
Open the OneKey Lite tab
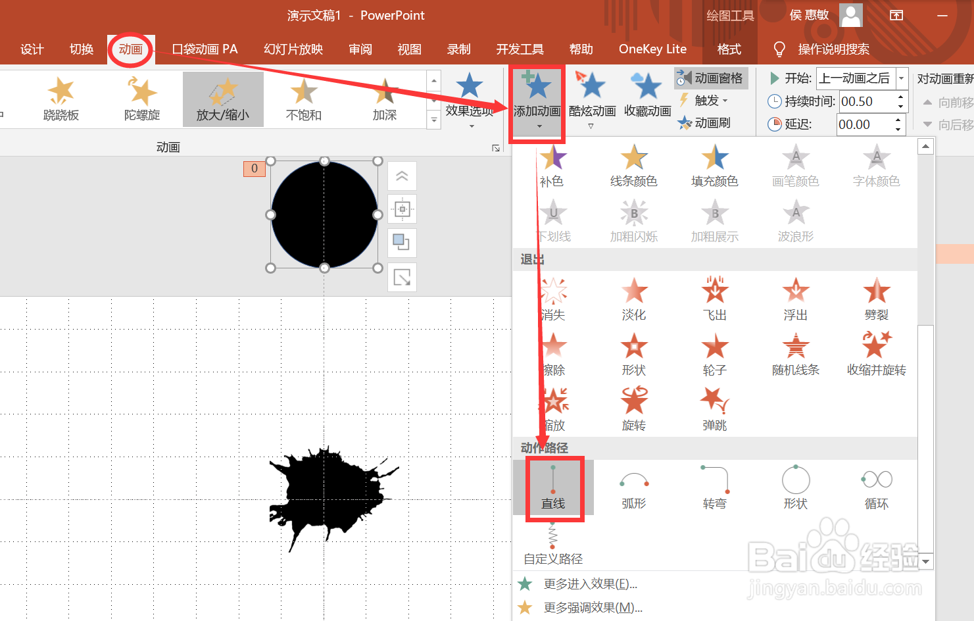[652, 49]
